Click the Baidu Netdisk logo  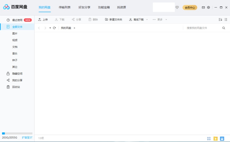pos(15,7)
